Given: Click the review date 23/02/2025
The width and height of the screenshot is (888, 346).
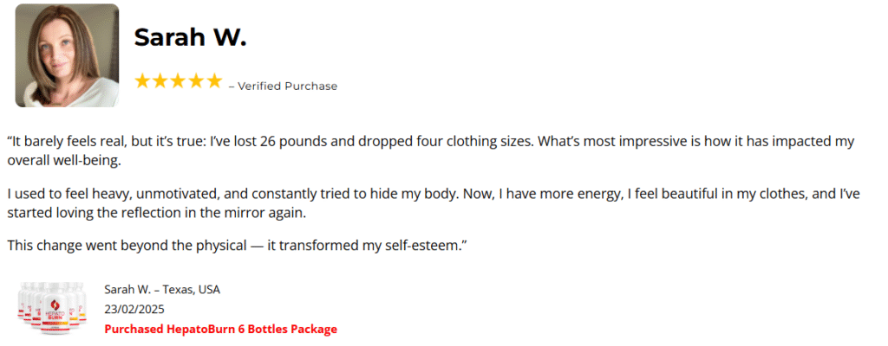Looking at the screenshot, I should 134,309.
